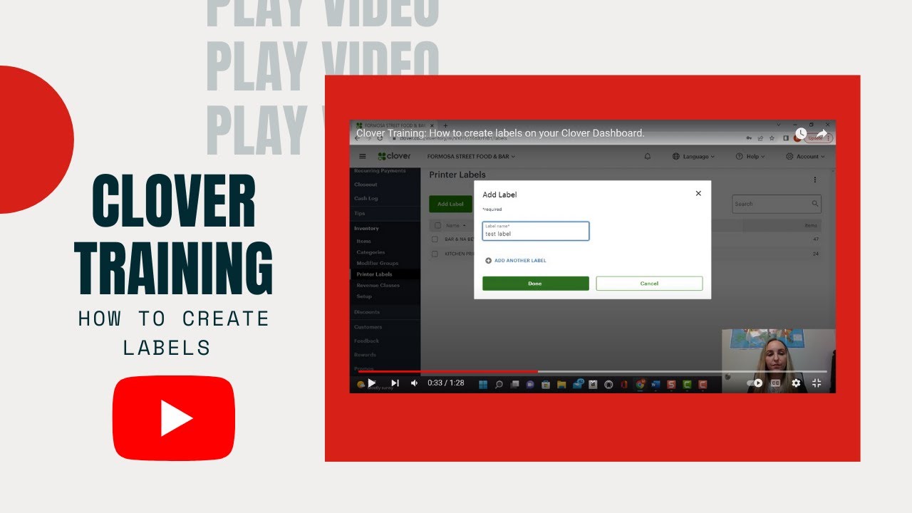Expand the Account dropdown
912x513 pixels.
(x=805, y=156)
